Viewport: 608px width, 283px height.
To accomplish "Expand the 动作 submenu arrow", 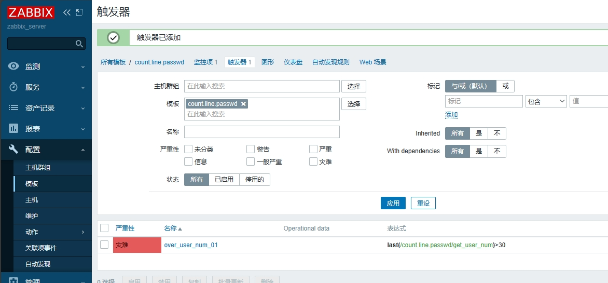I will 82,232.
